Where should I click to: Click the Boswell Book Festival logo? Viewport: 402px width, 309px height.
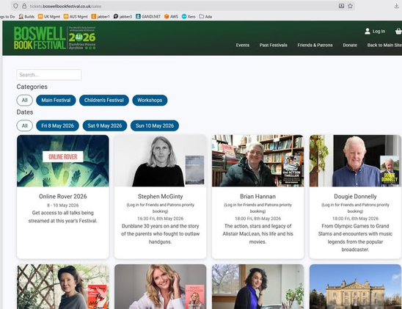coord(54,37)
